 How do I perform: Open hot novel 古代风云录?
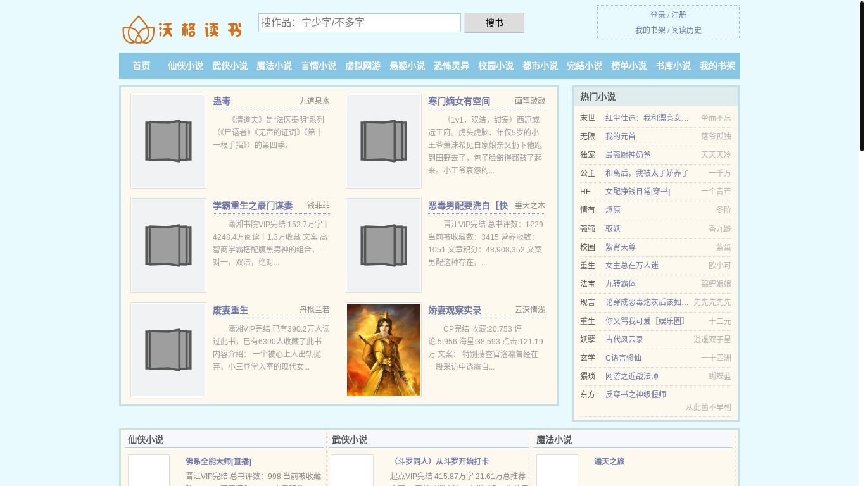click(624, 339)
